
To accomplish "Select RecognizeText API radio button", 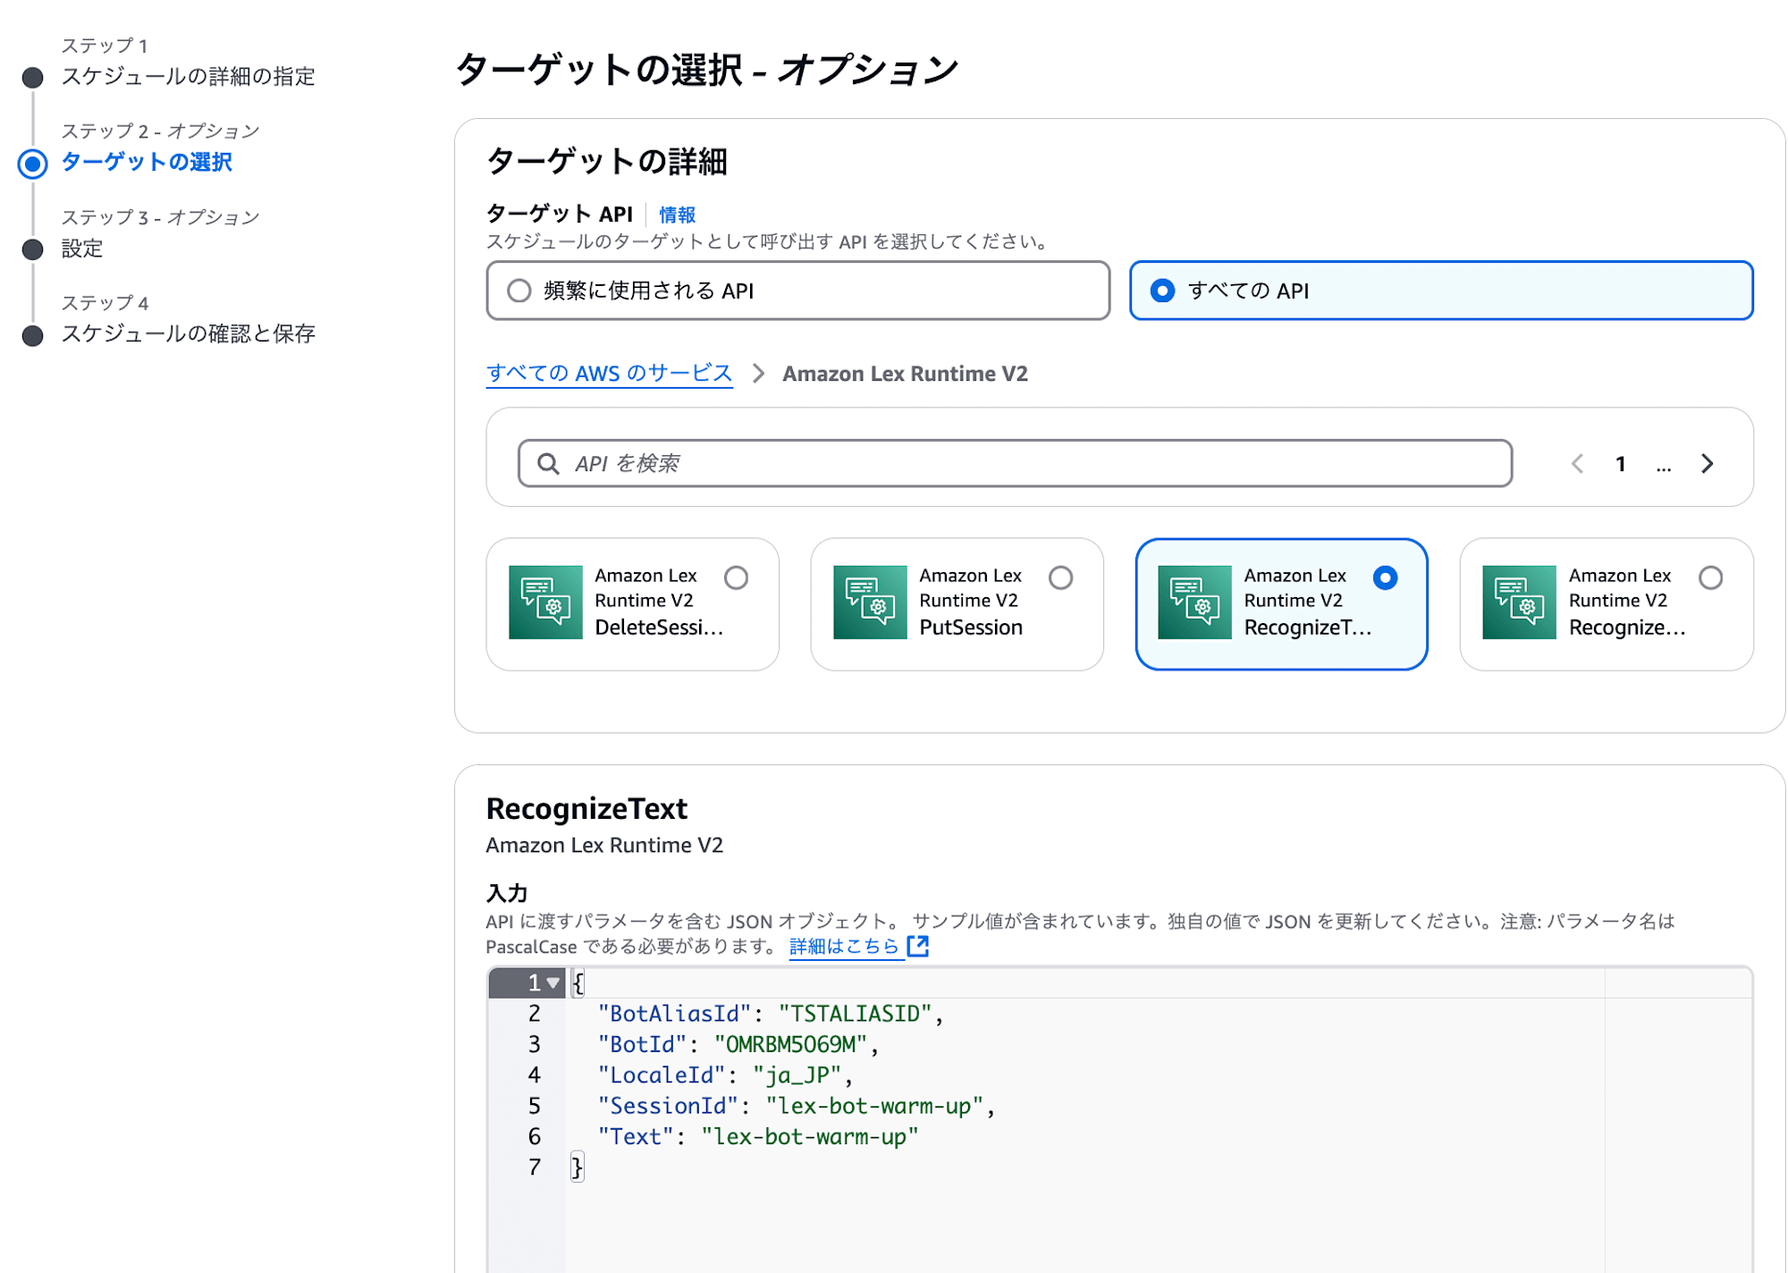I will click(1386, 577).
